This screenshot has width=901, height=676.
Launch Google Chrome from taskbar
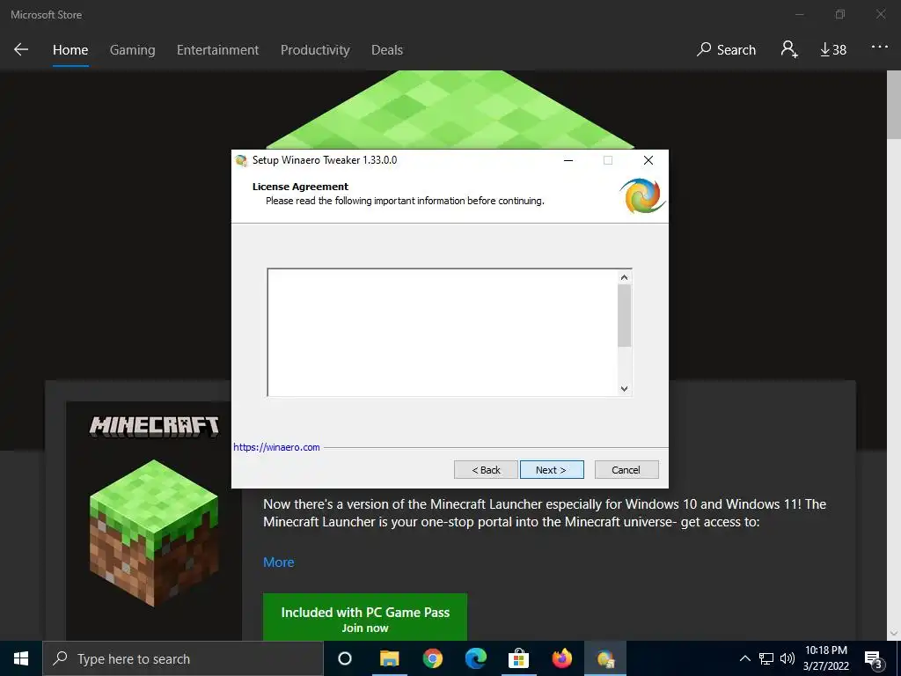click(433, 658)
